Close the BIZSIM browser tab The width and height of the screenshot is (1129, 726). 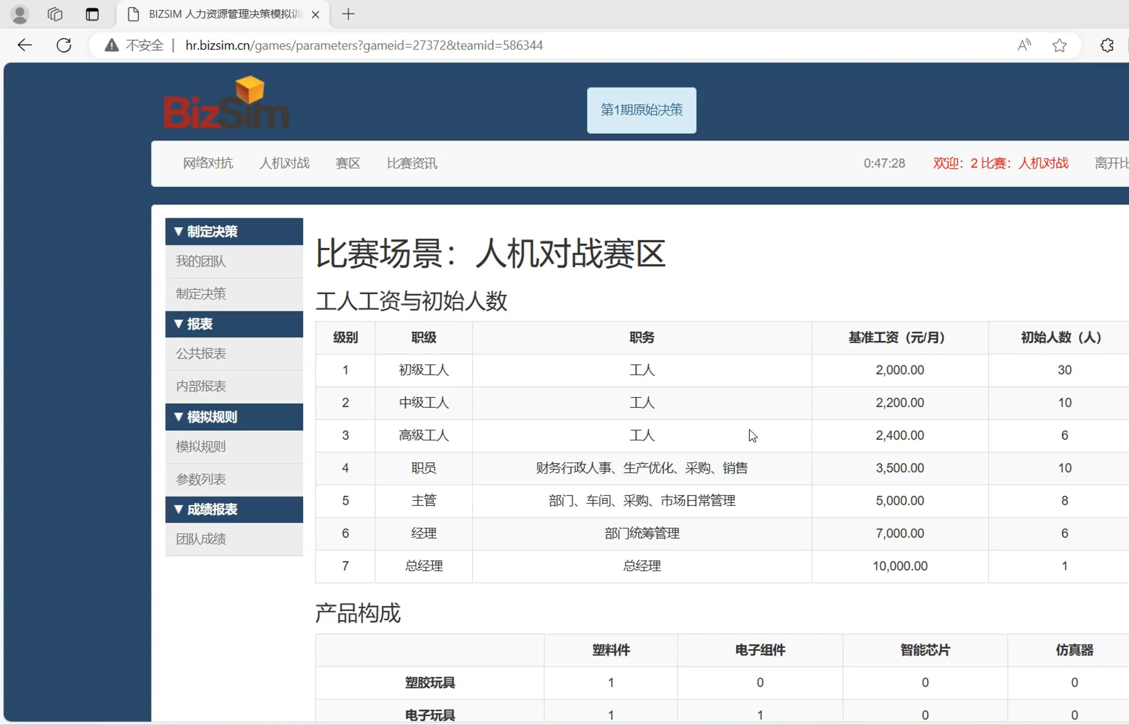(315, 14)
